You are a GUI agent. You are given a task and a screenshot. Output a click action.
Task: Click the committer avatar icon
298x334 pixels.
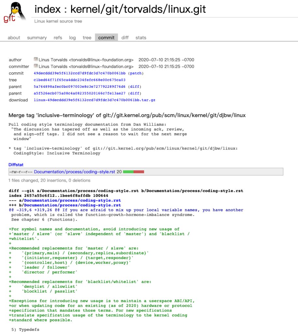pyautogui.click(x=36, y=67)
